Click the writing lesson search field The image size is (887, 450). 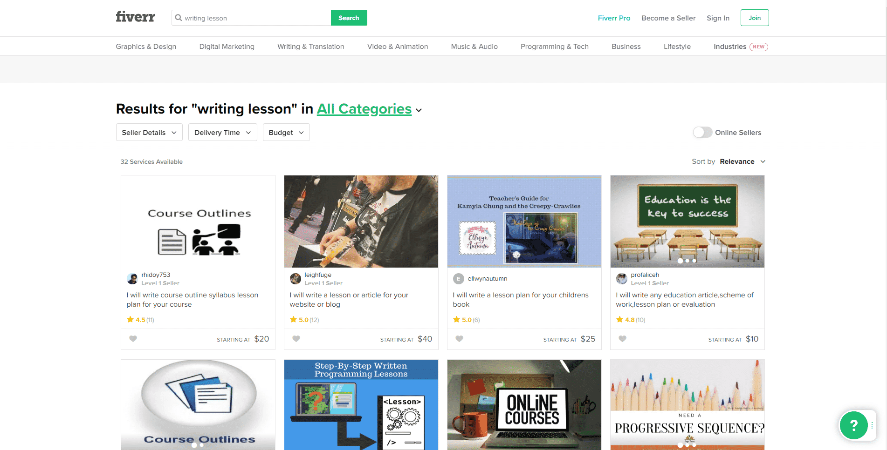coord(255,18)
